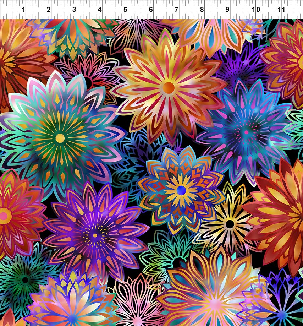Click the ruler number 1
303x326 pixels.
click(23, 9)
